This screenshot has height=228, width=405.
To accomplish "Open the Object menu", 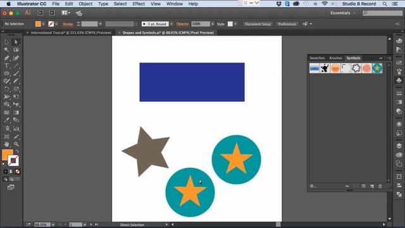I will click(x=85, y=4).
